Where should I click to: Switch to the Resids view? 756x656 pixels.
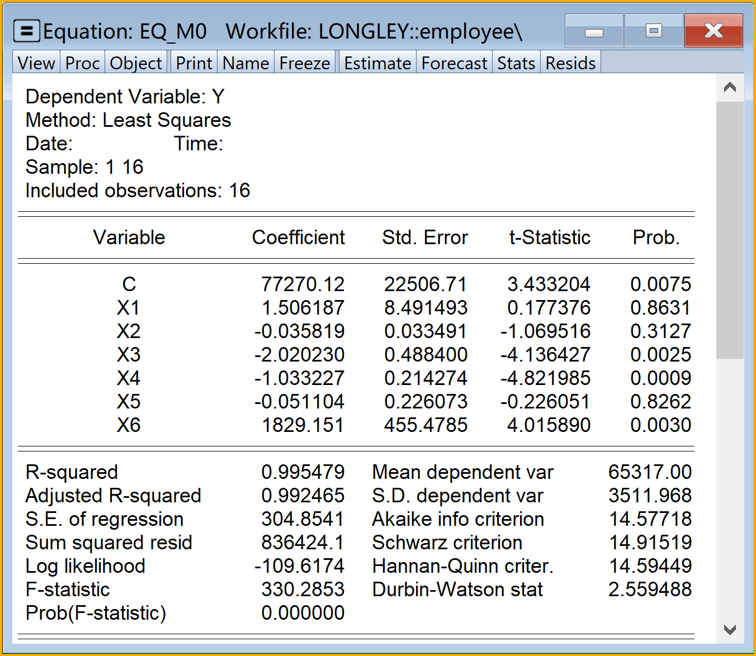[x=570, y=63]
